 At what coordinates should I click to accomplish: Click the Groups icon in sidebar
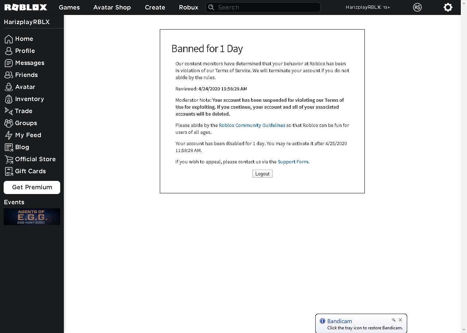click(x=9, y=123)
